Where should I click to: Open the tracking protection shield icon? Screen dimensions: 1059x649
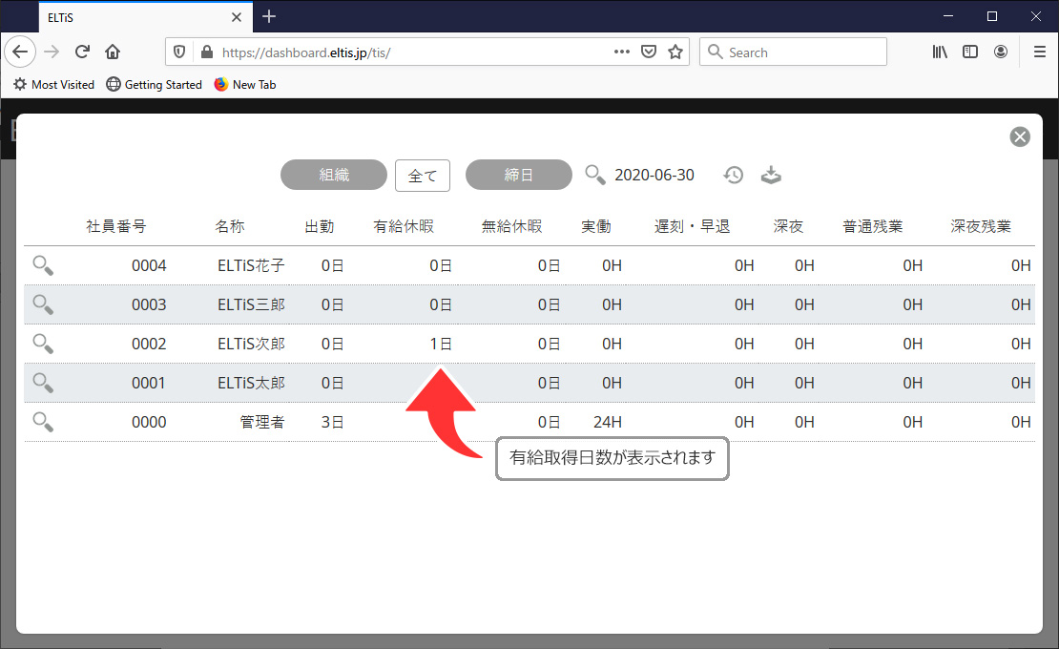pos(179,52)
